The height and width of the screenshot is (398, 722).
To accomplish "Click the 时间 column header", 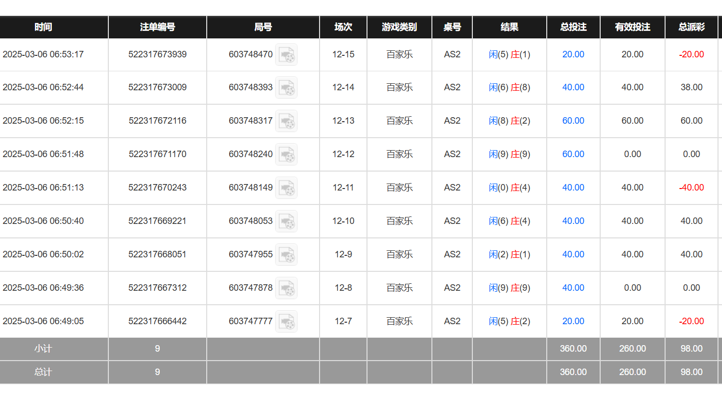I will 43,27.
